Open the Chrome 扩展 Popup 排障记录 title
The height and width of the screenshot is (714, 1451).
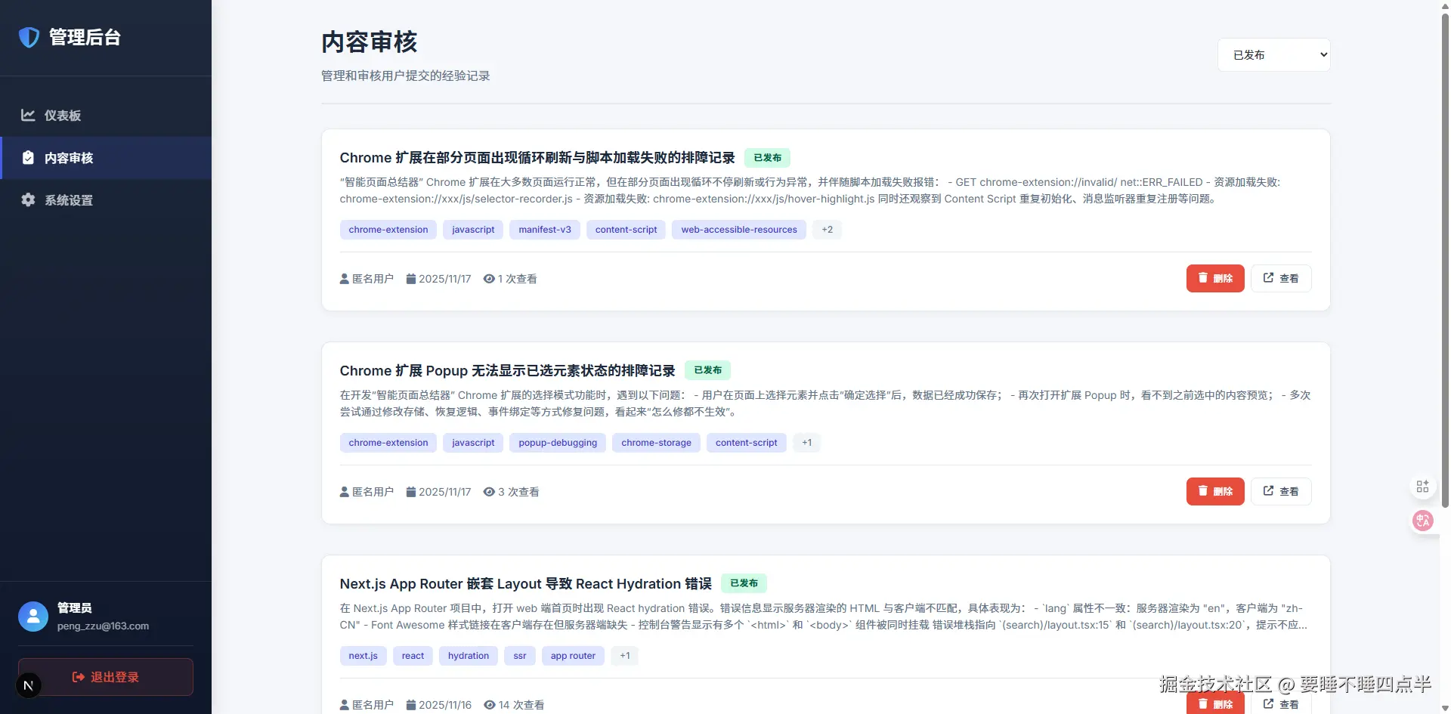(x=507, y=370)
